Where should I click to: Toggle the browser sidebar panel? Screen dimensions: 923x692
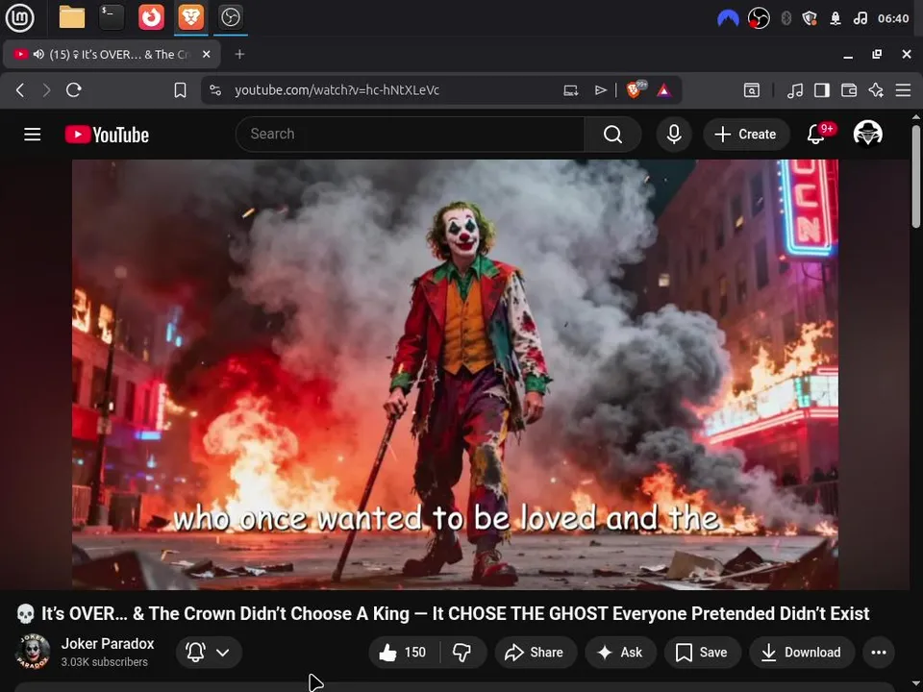coord(822,90)
